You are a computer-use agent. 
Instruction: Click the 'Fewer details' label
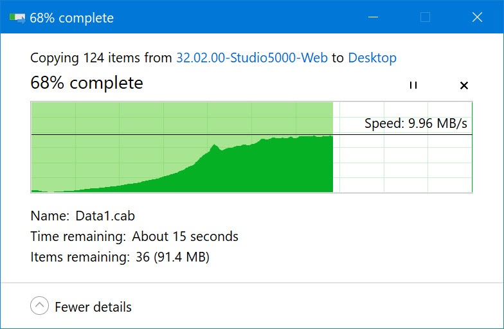pyautogui.click(x=93, y=307)
